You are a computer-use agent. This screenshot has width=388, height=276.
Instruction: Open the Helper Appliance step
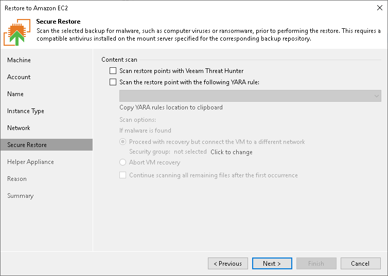point(30,162)
